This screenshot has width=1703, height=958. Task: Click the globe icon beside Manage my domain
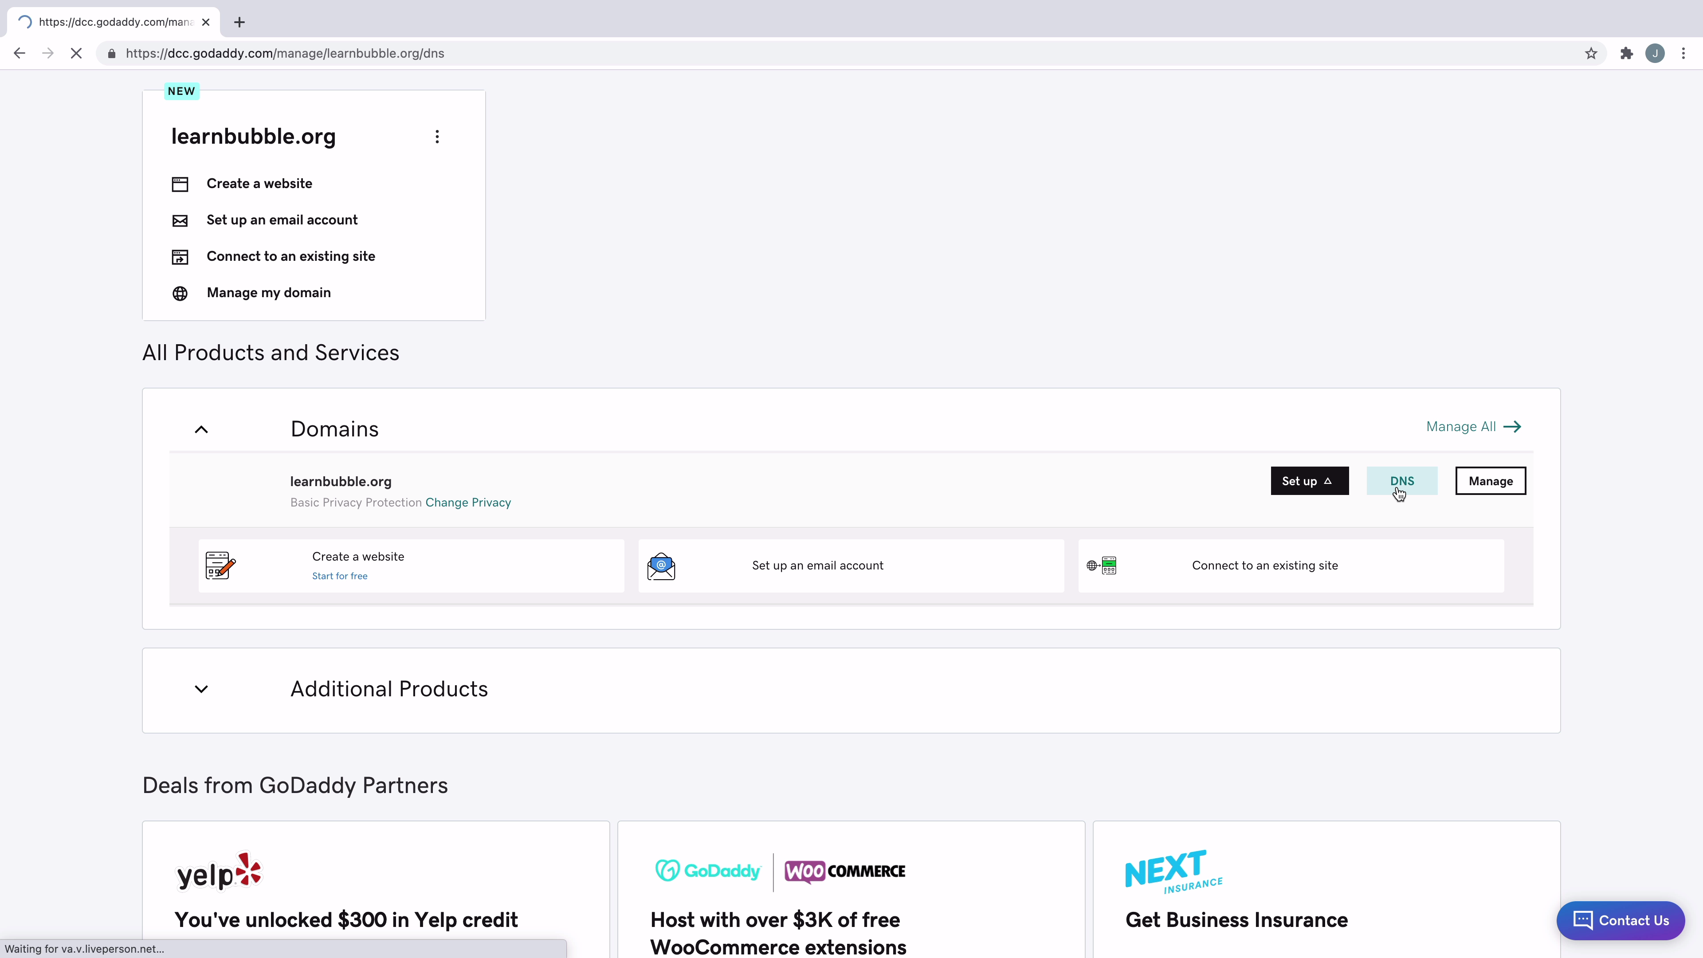(x=180, y=293)
